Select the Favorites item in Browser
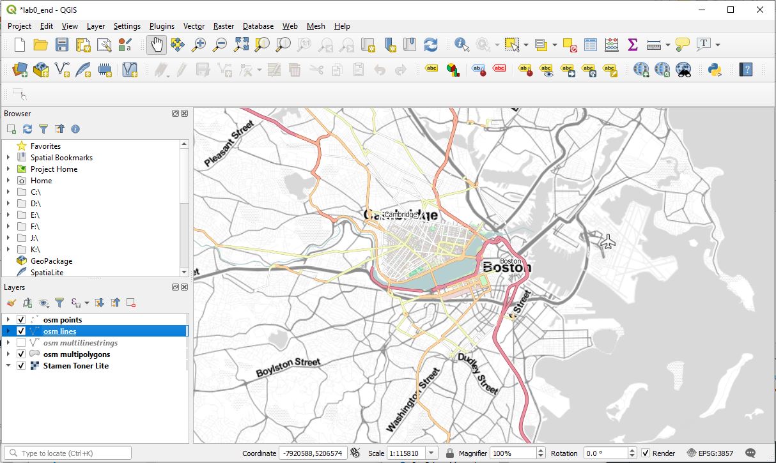The width and height of the screenshot is (776, 463). click(45, 146)
